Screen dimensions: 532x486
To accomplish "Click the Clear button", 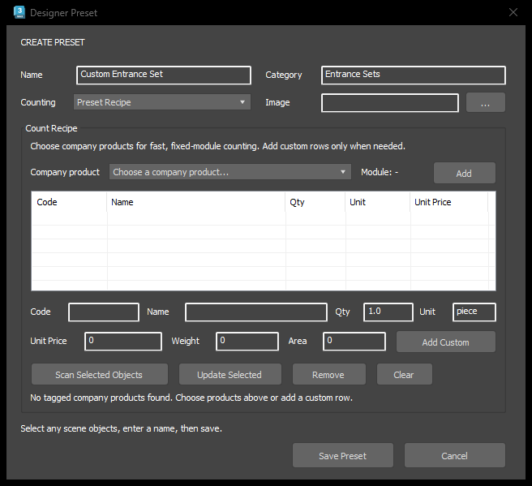I will [x=404, y=374].
